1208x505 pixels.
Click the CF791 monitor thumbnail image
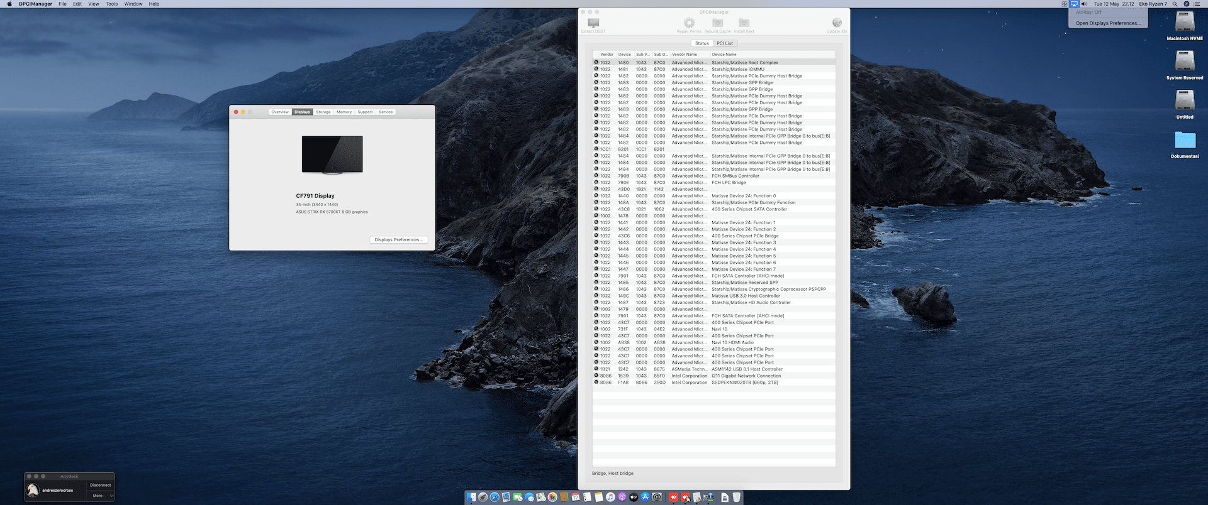[332, 155]
